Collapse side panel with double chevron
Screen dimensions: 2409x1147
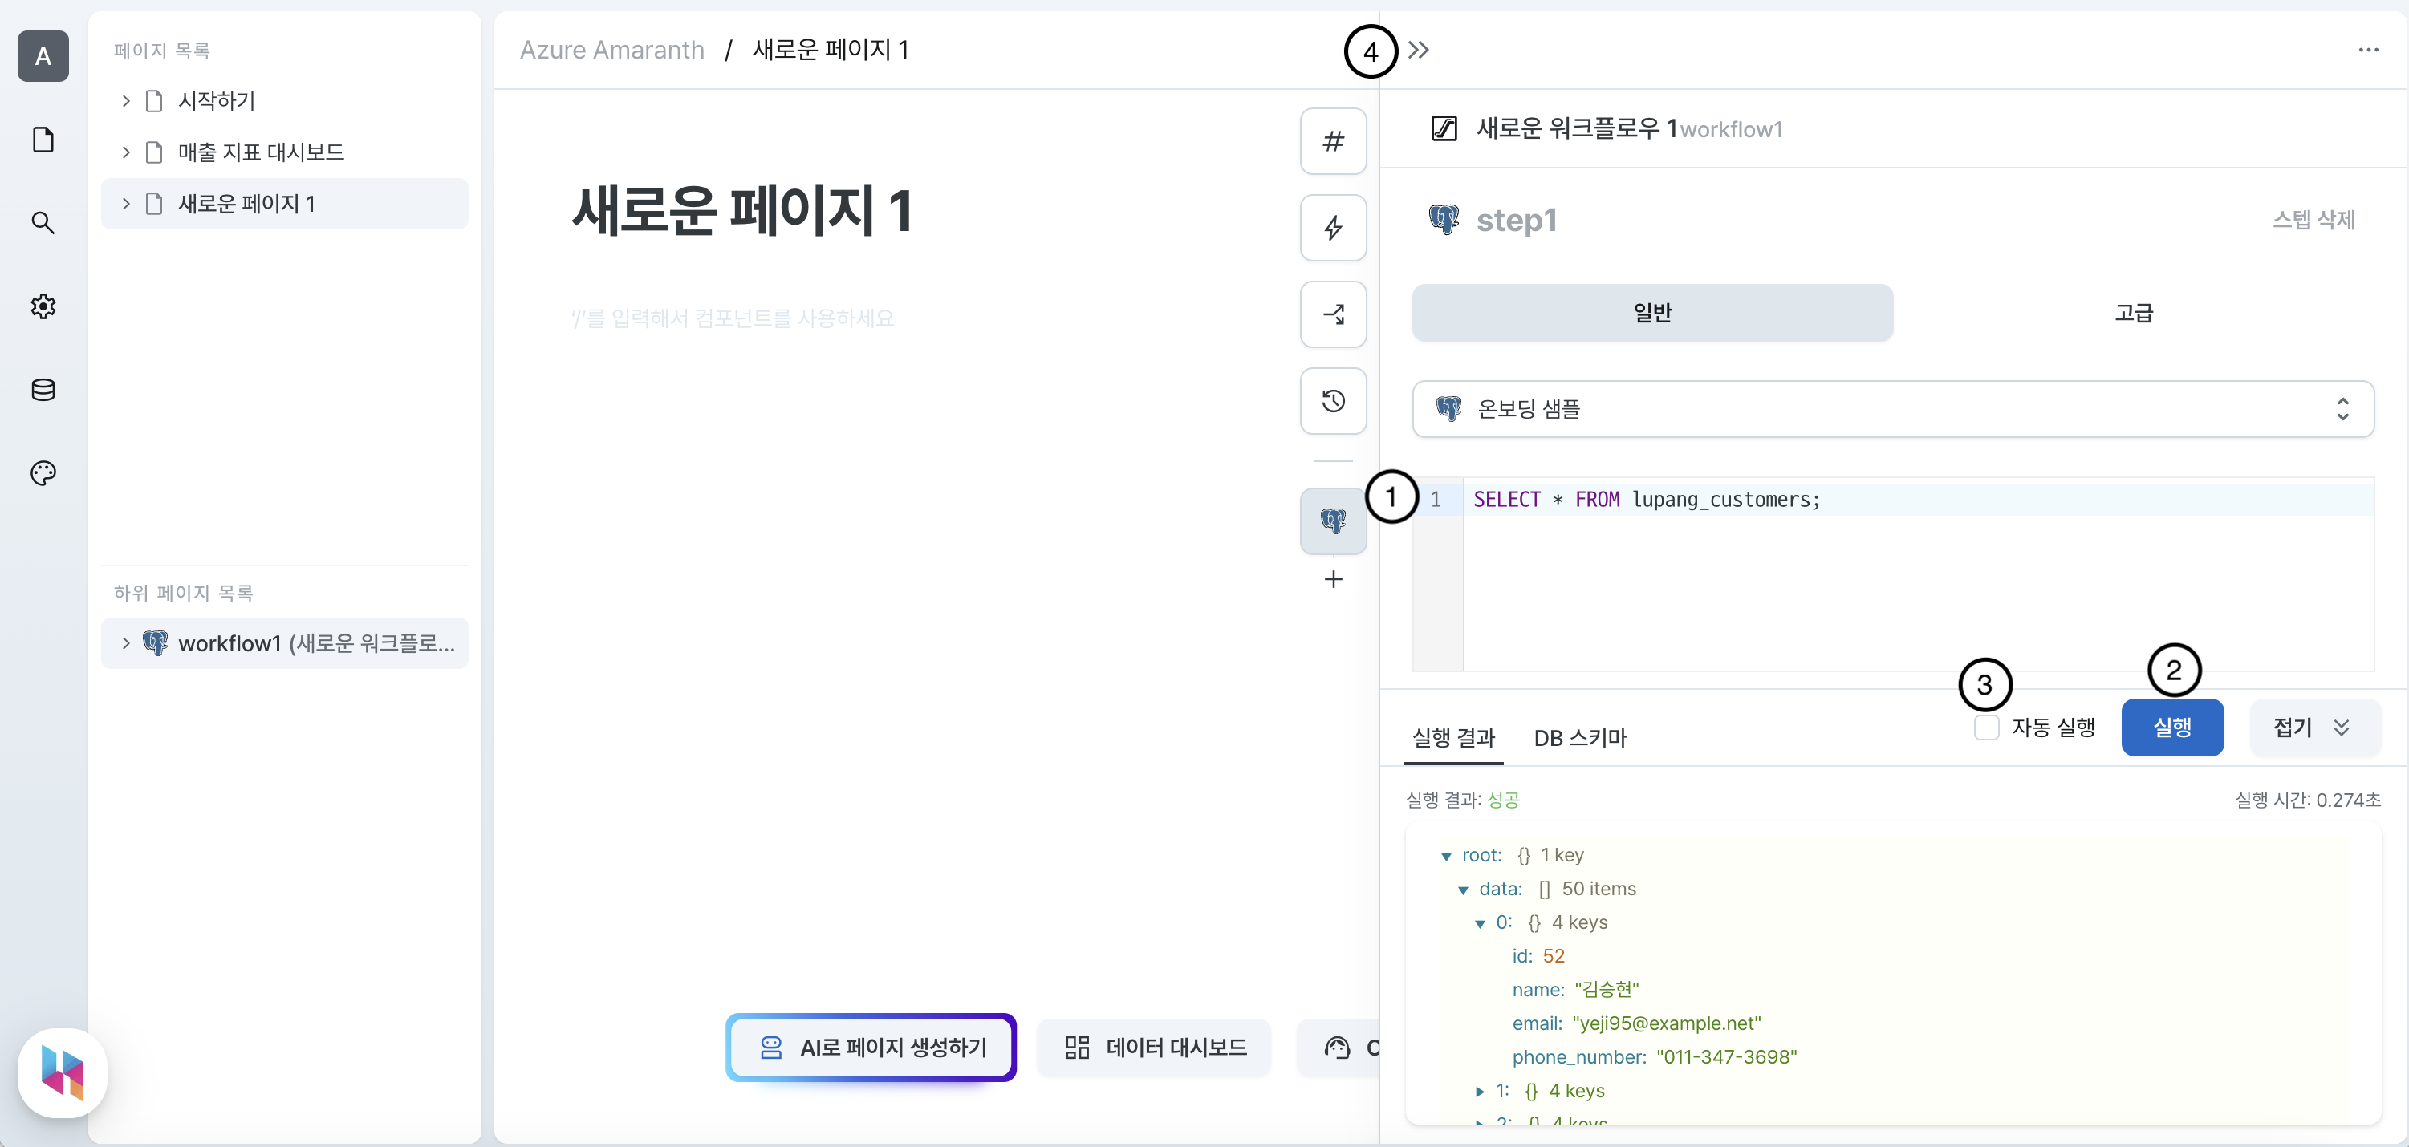tap(1419, 50)
